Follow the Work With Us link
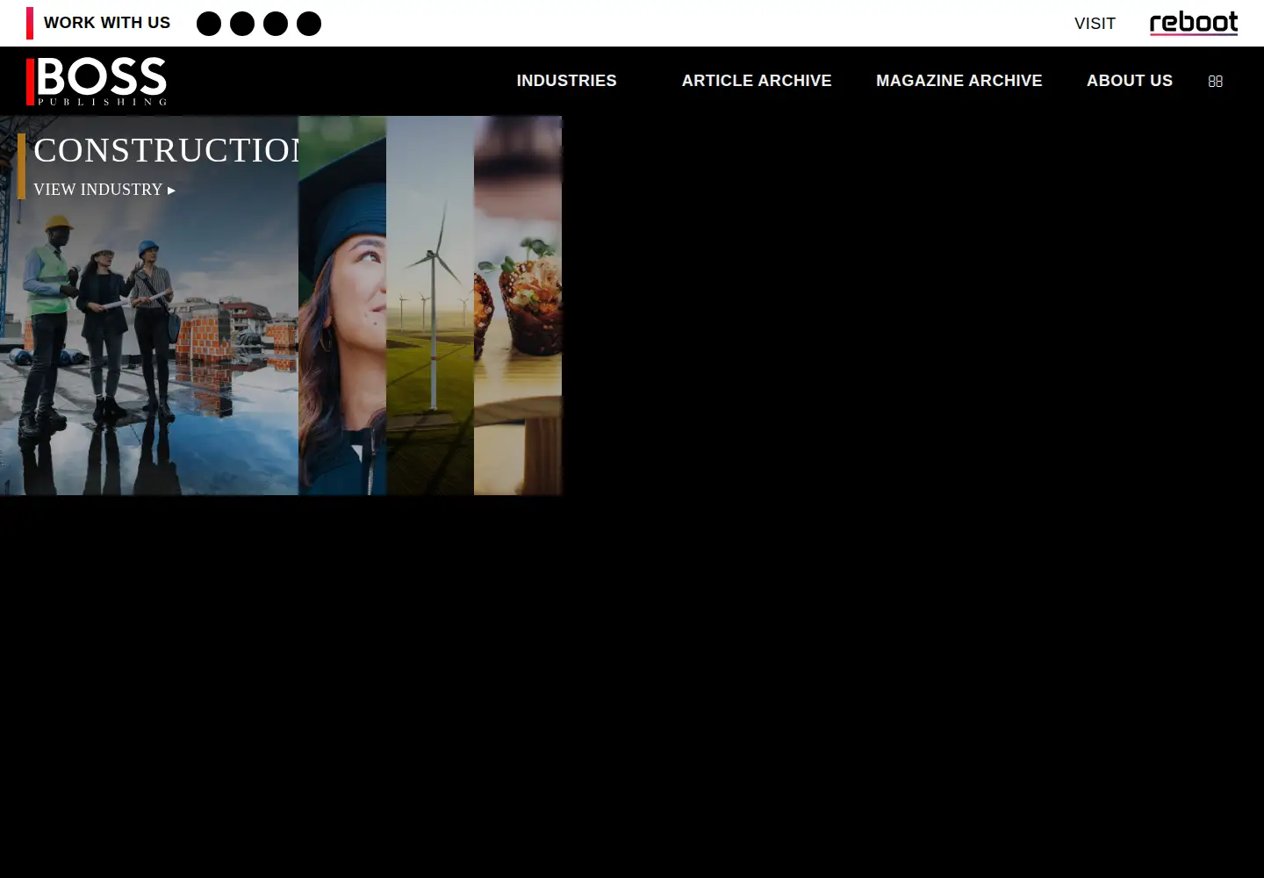This screenshot has height=878, width=1264. tap(107, 23)
